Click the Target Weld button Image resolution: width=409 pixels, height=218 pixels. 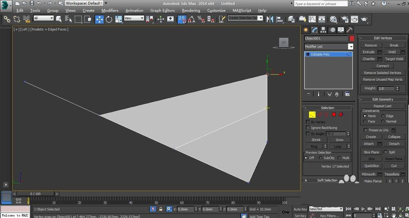pos(393,59)
